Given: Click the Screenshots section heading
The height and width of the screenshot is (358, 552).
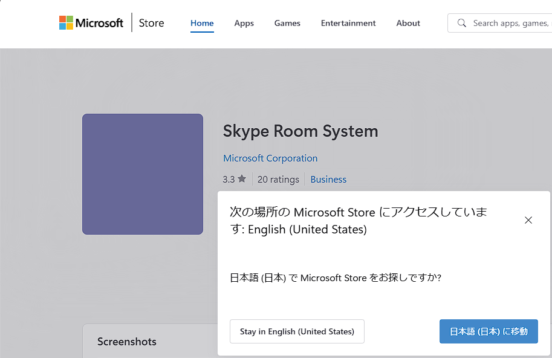Looking at the screenshot, I should point(127,342).
